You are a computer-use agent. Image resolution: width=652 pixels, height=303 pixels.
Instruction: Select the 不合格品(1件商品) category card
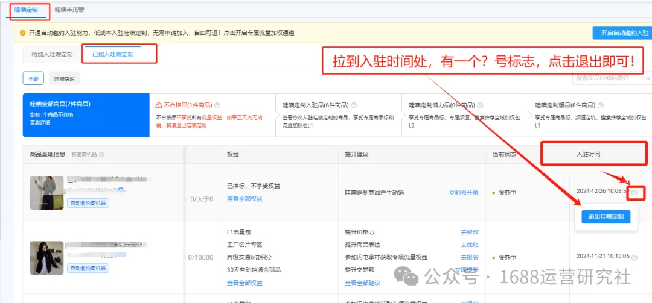tap(212, 115)
